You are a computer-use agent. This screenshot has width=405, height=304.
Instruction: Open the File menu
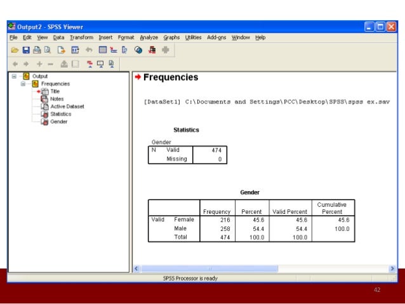[13, 37]
